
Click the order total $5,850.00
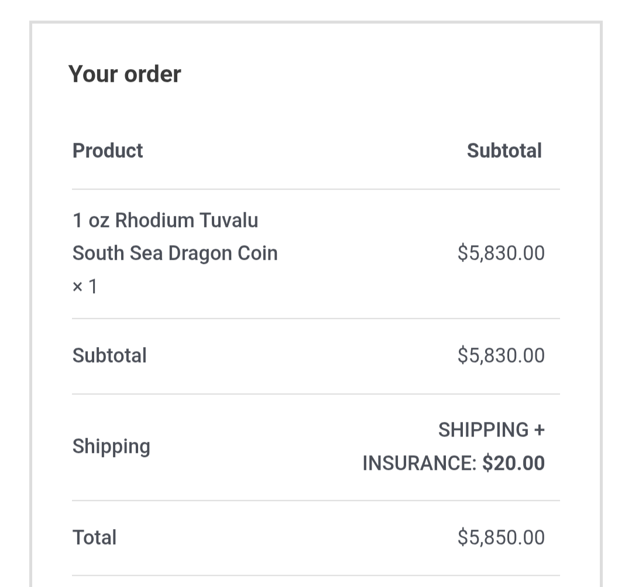501,537
